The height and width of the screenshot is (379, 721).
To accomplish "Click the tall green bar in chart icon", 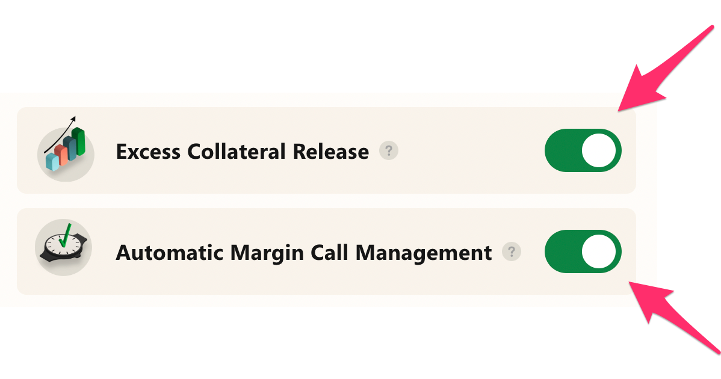I will coord(79,141).
